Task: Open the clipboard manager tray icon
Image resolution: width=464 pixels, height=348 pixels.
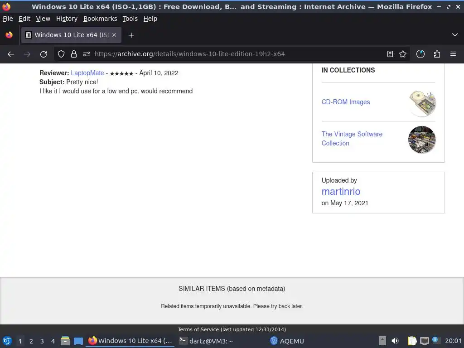Action: [412, 341]
